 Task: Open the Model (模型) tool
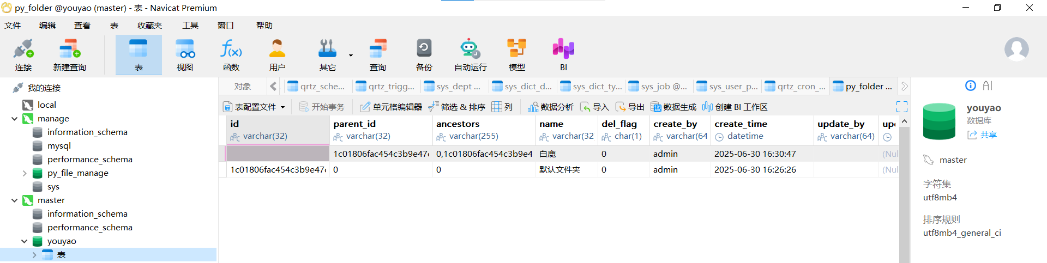(x=516, y=55)
